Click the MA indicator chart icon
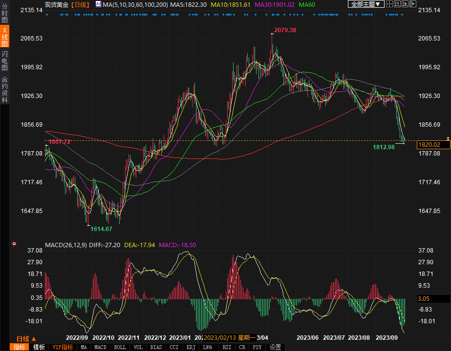The image size is (451, 351). pyautogui.click(x=98, y=4)
